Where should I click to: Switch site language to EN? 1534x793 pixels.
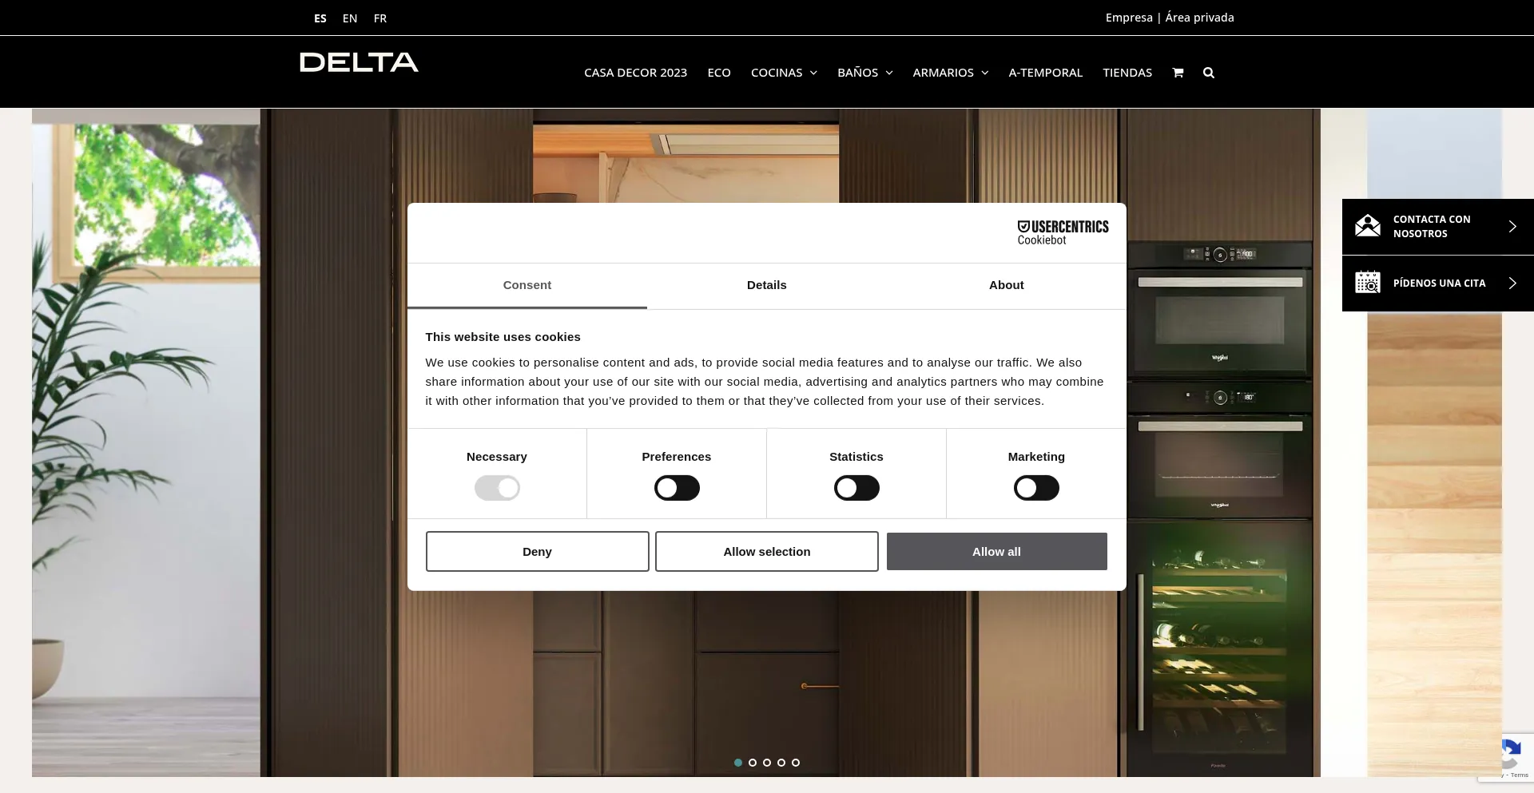click(x=350, y=18)
